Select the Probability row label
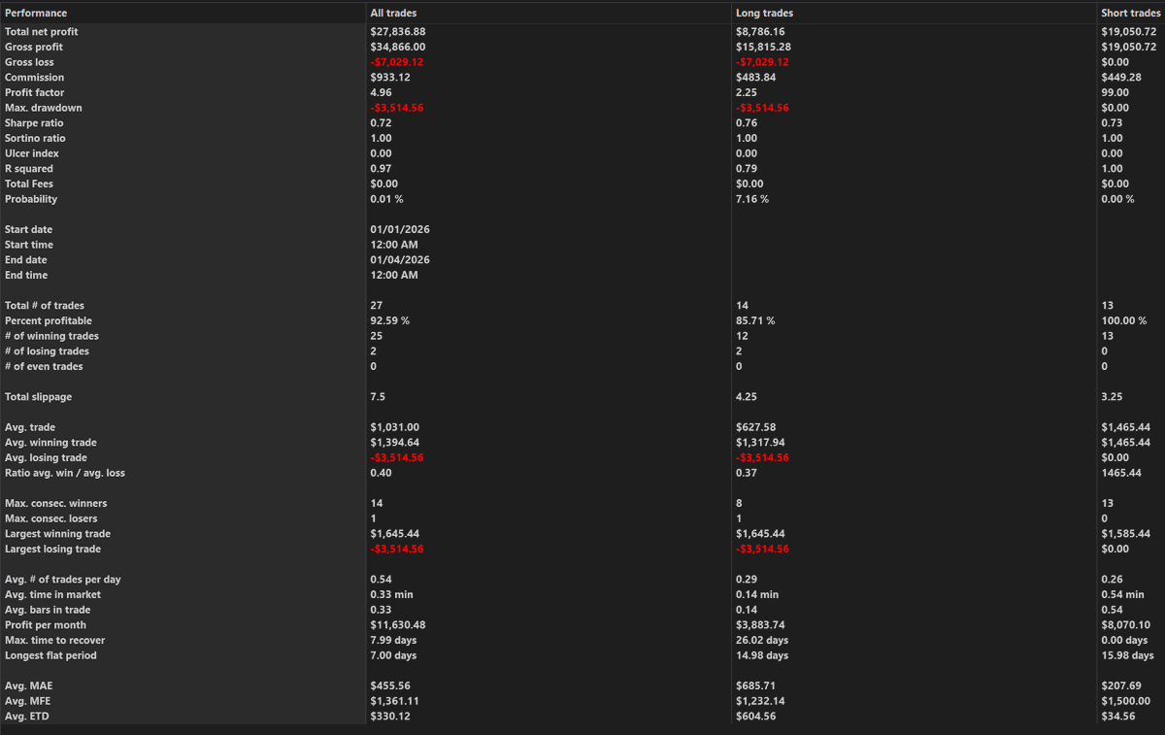The height and width of the screenshot is (735, 1165). coord(31,199)
